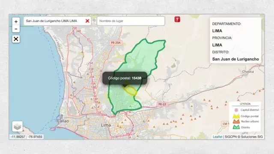Viewport: 274px width, 154px height.
Task: Open the map layers control
Action: tap(17, 127)
